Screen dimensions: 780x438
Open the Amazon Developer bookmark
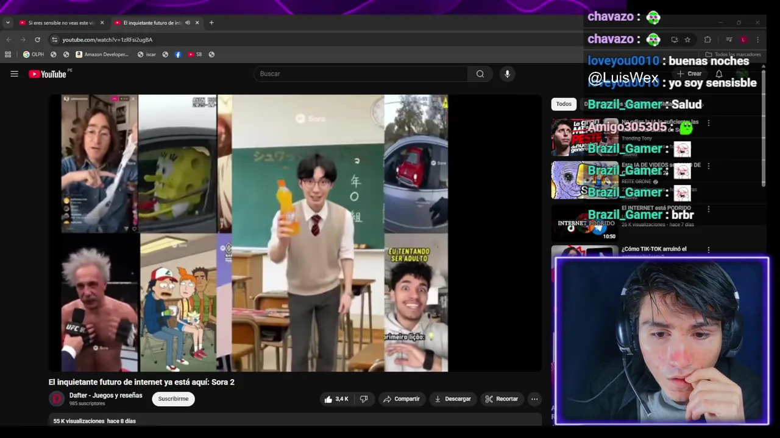point(102,54)
